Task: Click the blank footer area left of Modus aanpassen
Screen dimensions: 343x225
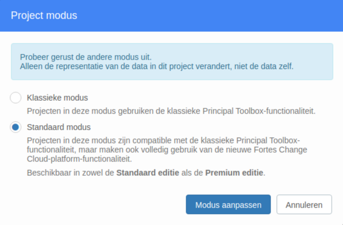Action: (96, 205)
